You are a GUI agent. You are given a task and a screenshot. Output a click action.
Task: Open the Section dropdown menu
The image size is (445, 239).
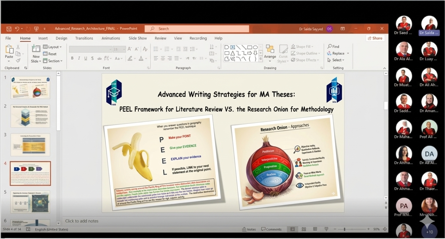point(53,61)
